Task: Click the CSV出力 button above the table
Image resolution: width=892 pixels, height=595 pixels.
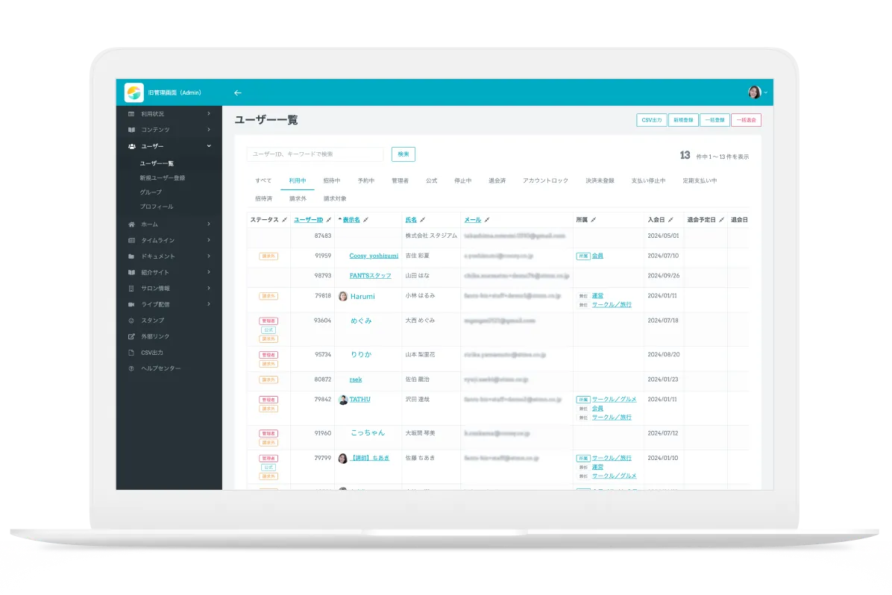Action: pos(651,120)
